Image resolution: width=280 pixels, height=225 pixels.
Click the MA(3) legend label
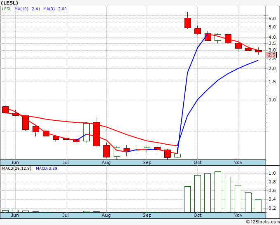click(x=49, y=9)
